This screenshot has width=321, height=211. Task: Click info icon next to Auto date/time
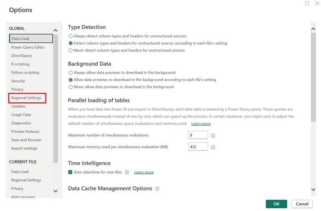127,172
